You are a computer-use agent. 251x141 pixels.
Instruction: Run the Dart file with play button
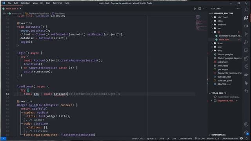click(195, 9)
